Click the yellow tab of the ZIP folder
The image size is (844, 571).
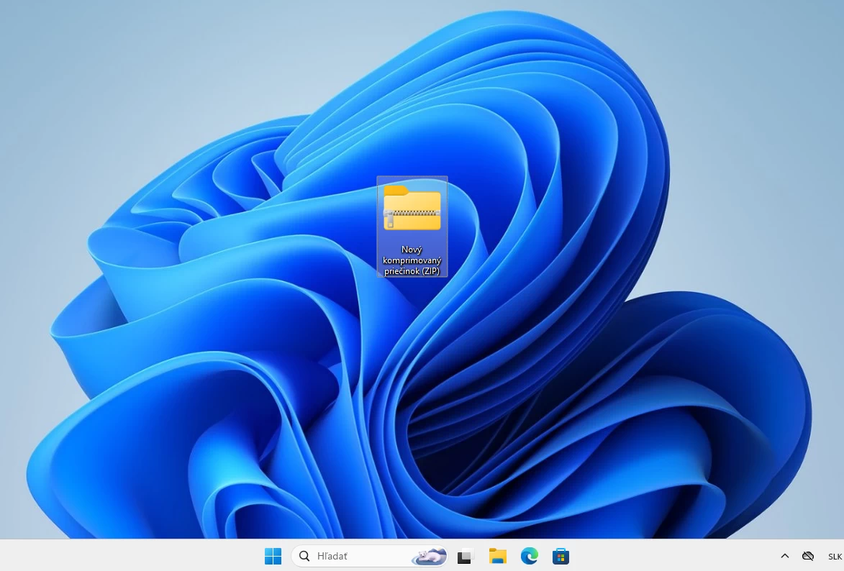[395, 190]
